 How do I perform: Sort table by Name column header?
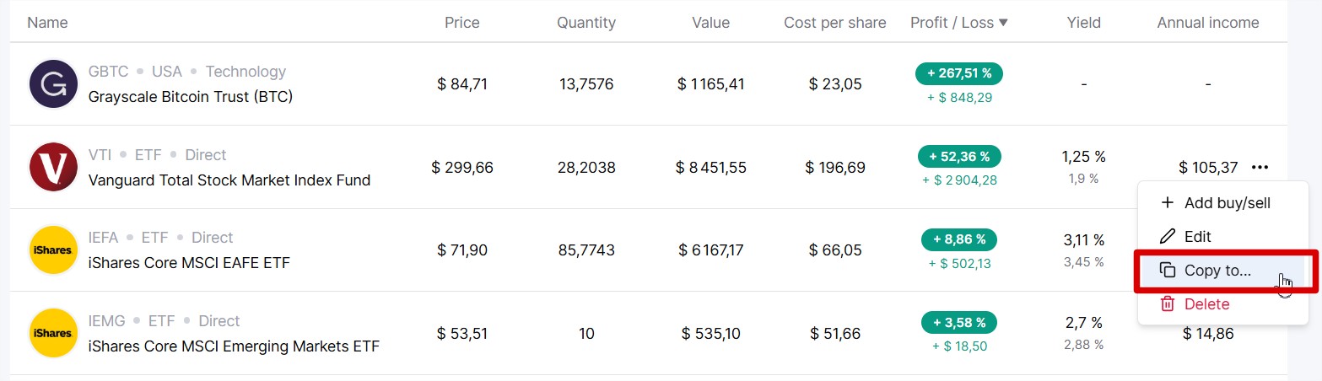click(47, 23)
